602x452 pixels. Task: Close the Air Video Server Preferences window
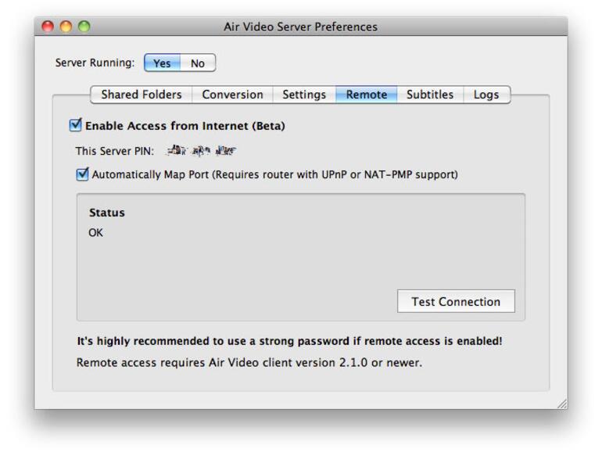[x=48, y=27]
